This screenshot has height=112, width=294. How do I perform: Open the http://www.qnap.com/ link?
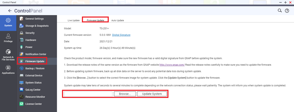172,65
